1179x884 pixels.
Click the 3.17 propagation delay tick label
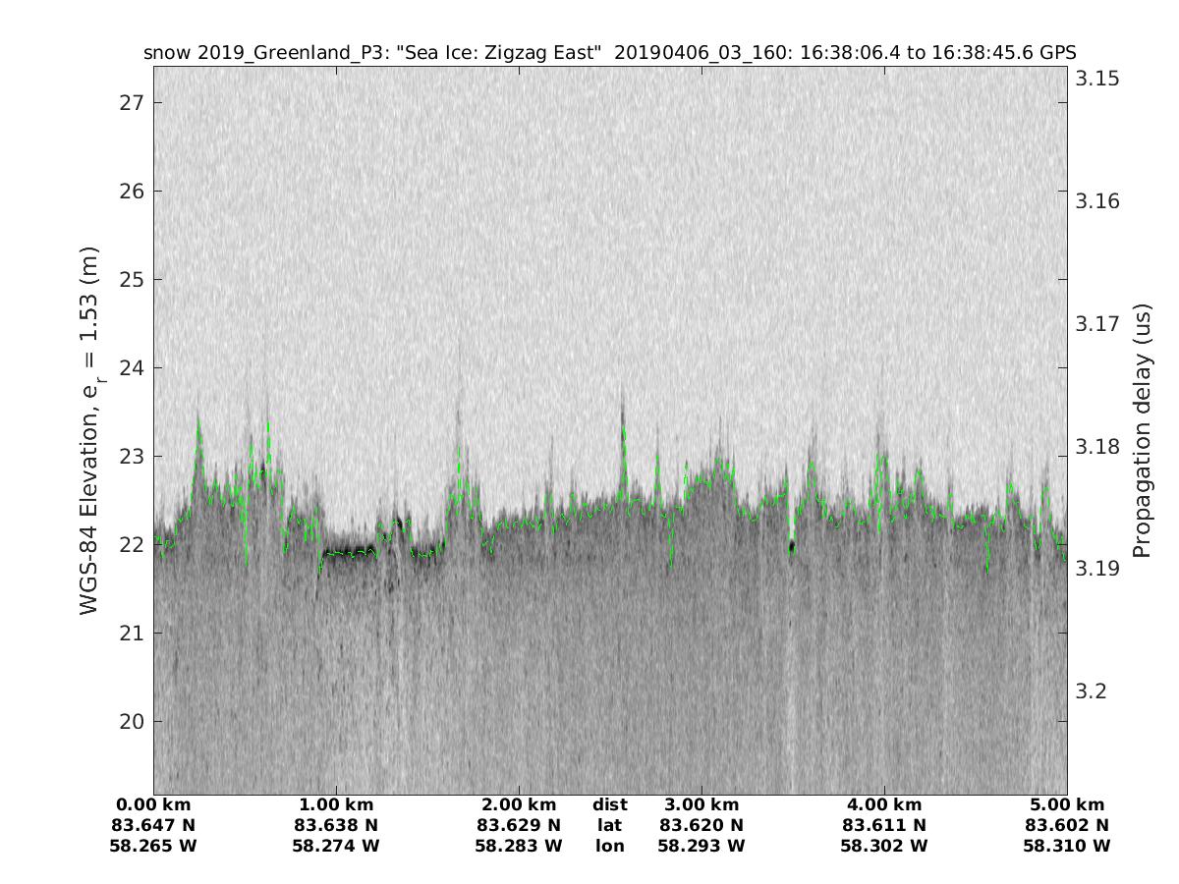click(1097, 323)
